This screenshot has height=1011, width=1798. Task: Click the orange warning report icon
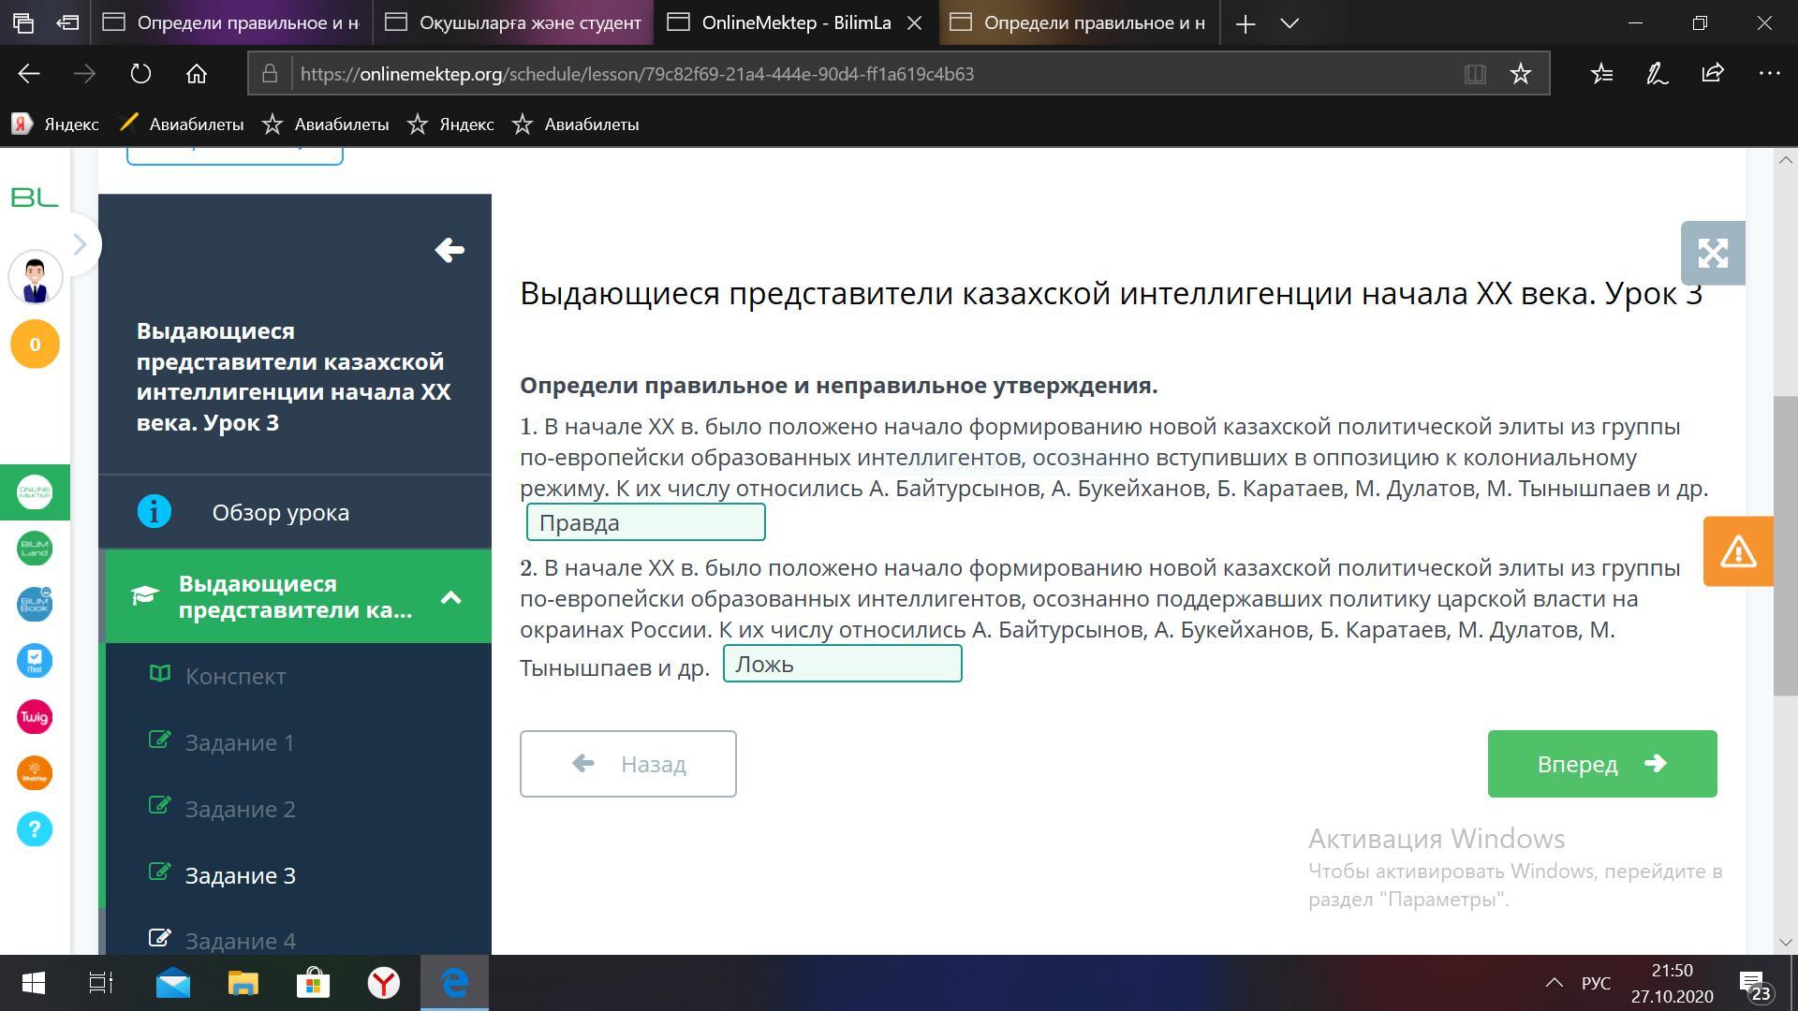(x=1737, y=551)
